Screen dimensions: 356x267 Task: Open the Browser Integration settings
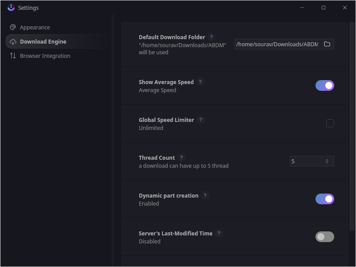click(x=45, y=56)
